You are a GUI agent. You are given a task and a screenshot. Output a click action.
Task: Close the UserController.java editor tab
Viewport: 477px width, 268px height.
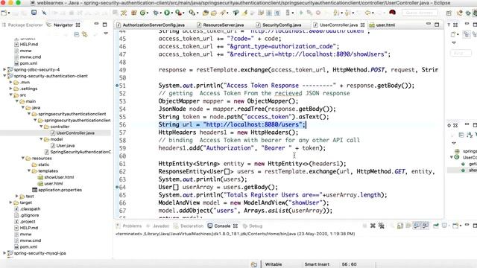tap(362, 25)
